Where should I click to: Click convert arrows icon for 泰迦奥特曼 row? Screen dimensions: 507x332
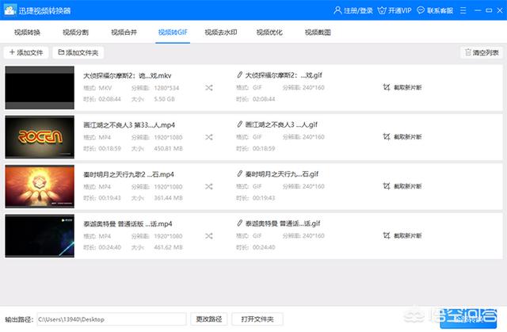pyautogui.click(x=209, y=236)
